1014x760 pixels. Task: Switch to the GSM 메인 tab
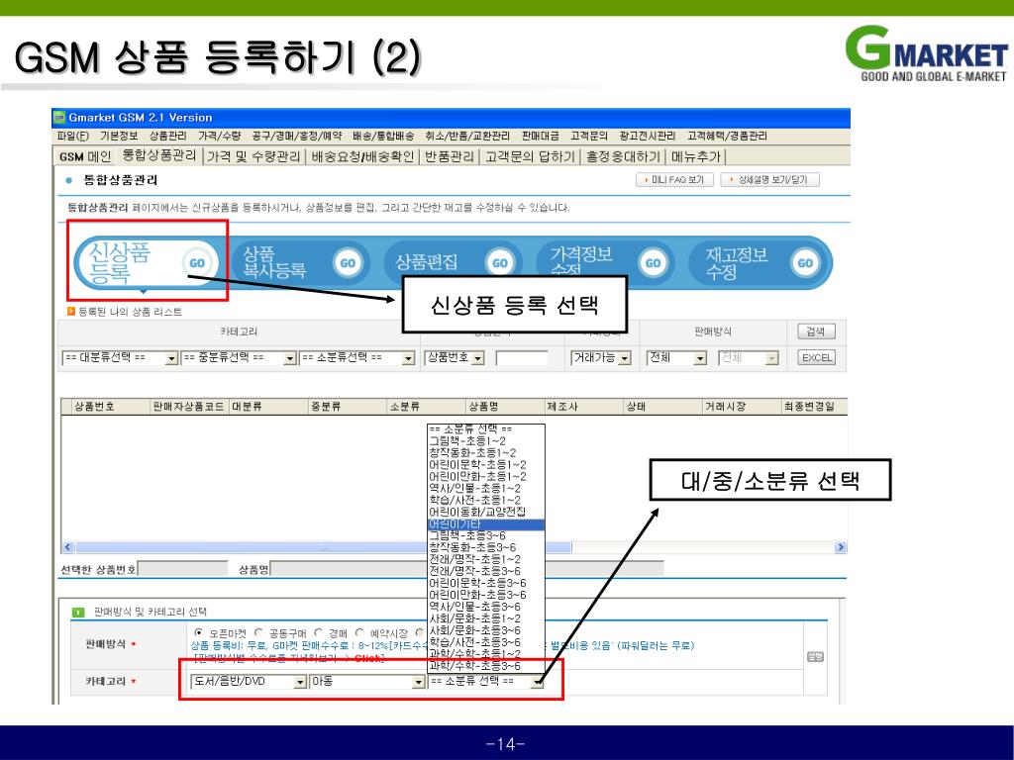point(85,156)
